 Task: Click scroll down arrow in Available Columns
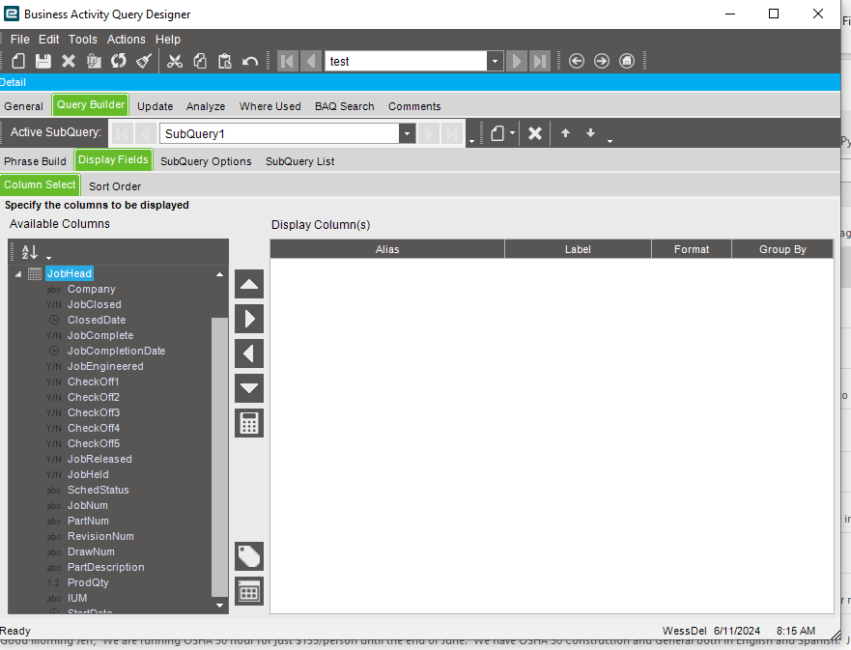(x=219, y=606)
